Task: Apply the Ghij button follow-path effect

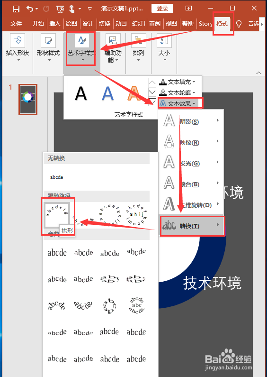Action: [x=136, y=215]
